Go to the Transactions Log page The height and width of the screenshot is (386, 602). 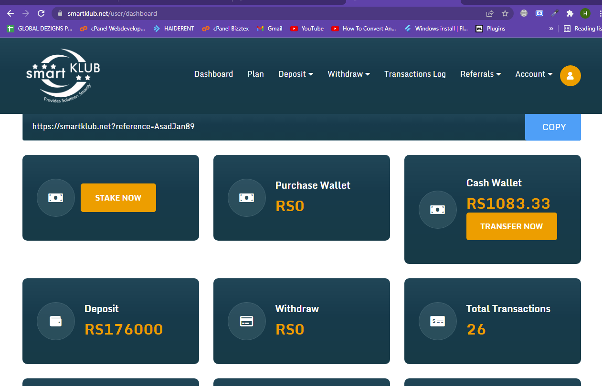415,74
